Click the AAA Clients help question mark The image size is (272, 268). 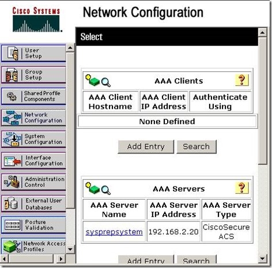tap(241, 80)
